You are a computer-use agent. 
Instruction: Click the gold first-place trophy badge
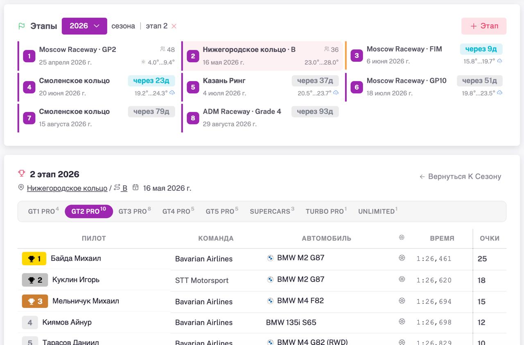coord(34,259)
